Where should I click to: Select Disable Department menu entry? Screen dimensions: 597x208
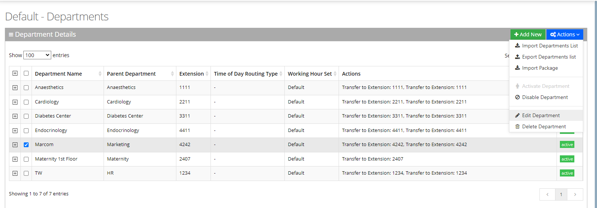(545, 97)
